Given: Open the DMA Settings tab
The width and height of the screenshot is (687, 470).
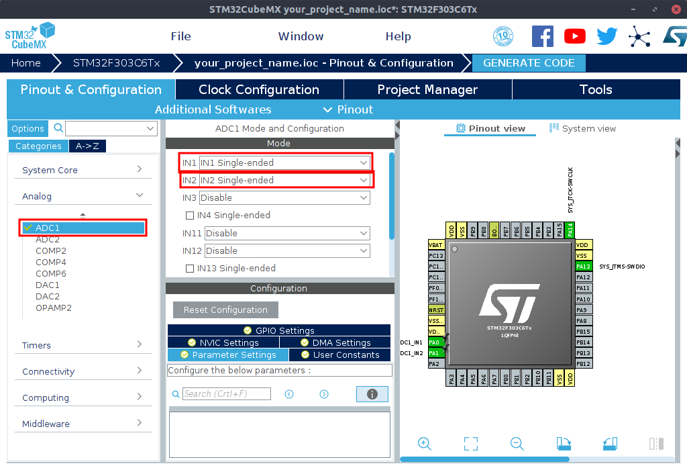Looking at the screenshot, I should pos(335,342).
